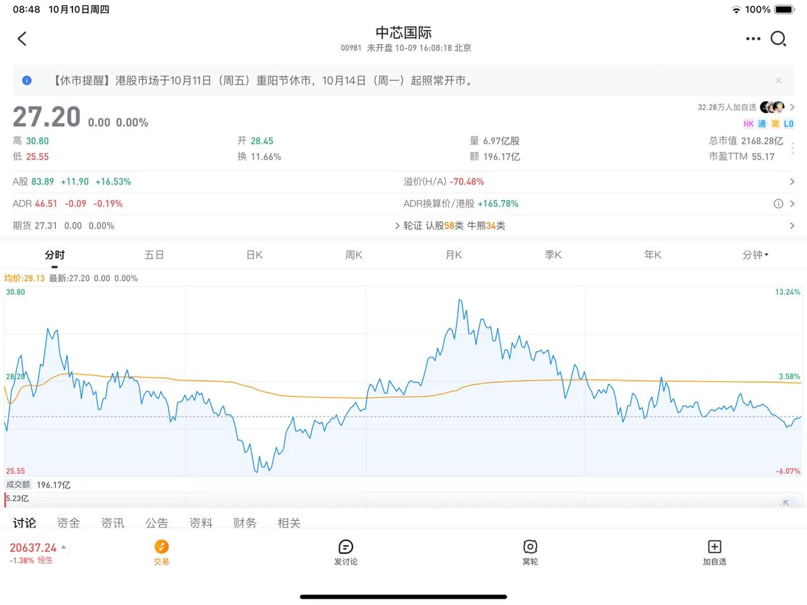Expand the A股 premium row chevron

point(792,181)
